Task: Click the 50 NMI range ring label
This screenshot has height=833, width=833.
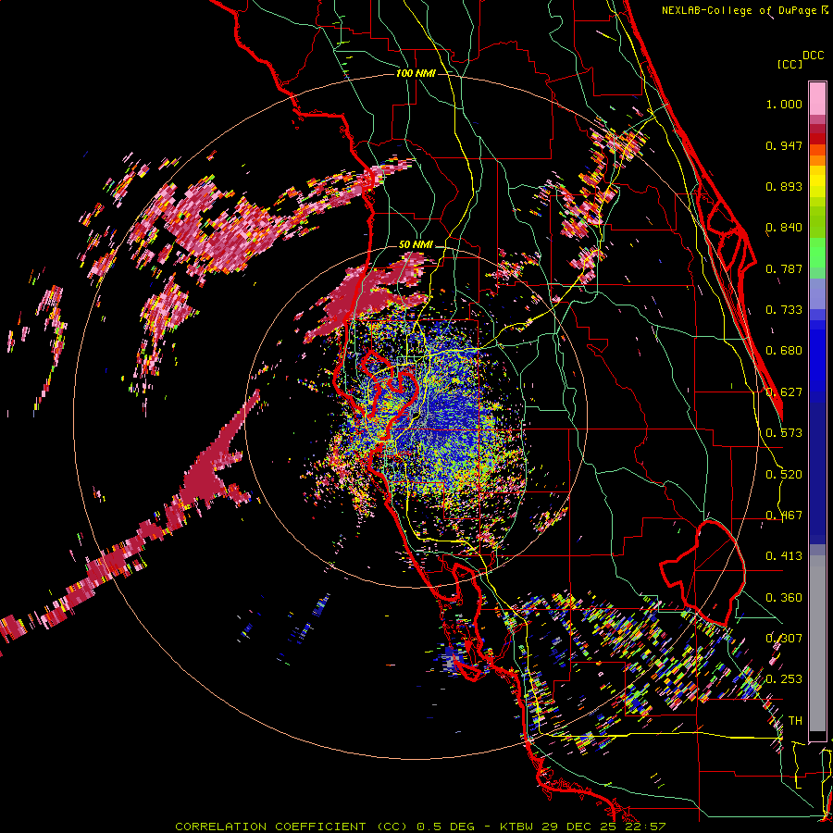Action: pos(416,244)
